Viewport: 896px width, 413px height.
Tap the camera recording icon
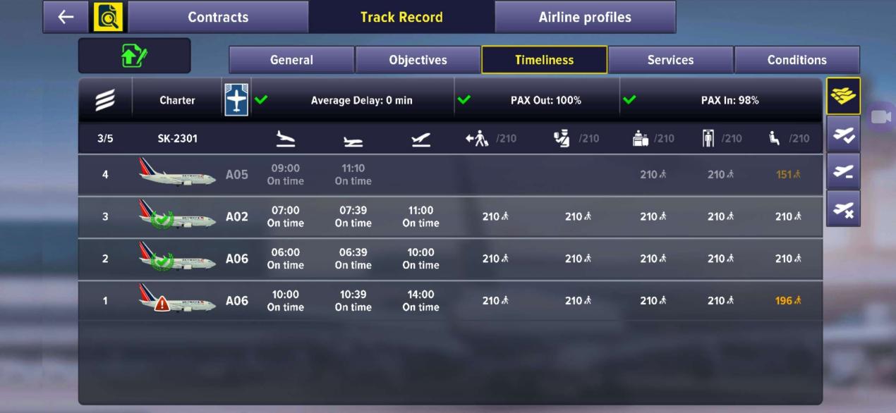881,117
